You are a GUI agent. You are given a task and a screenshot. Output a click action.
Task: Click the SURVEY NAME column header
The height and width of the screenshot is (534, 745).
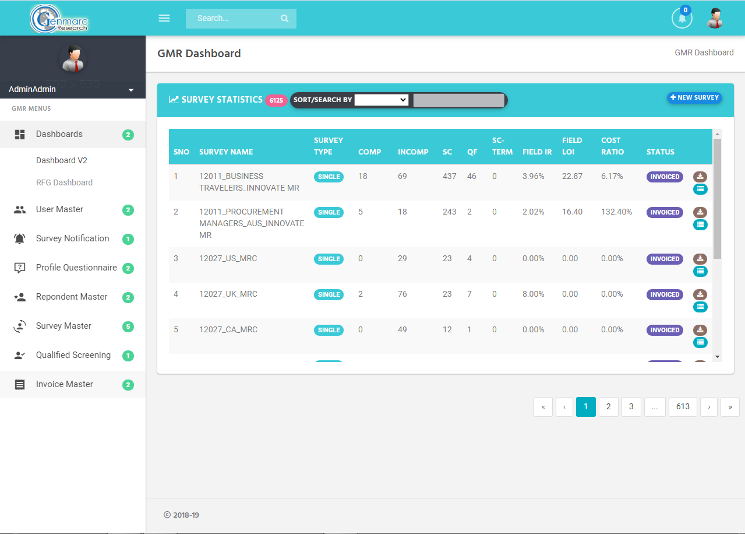tap(226, 152)
